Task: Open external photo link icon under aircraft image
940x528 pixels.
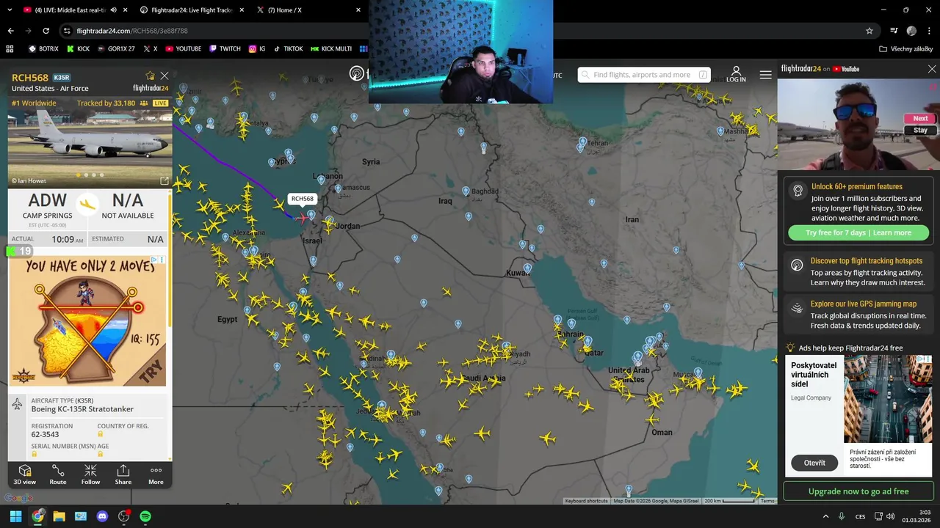Action: click(x=164, y=180)
